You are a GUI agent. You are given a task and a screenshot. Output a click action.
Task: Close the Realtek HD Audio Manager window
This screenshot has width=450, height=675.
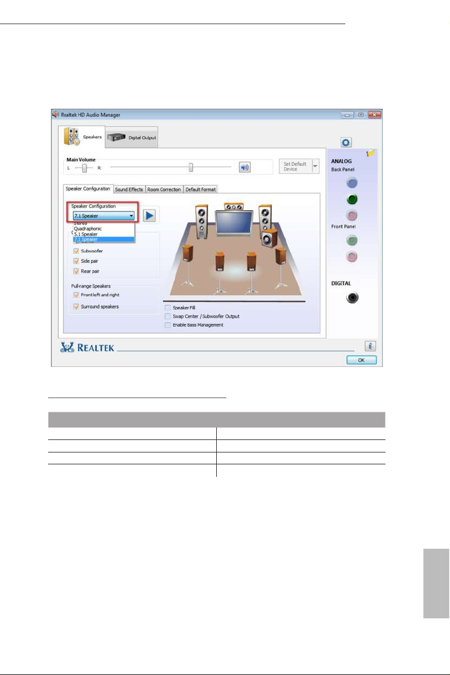click(x=375, y=115)
